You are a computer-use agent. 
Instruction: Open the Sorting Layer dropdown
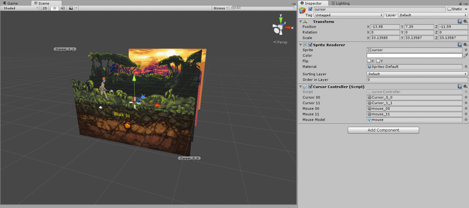417,74
